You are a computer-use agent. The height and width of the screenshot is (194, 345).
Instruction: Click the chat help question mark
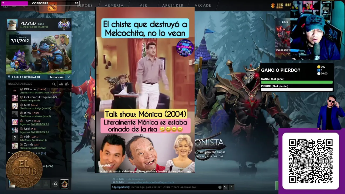pyautogui.click(x=231, y=187)
